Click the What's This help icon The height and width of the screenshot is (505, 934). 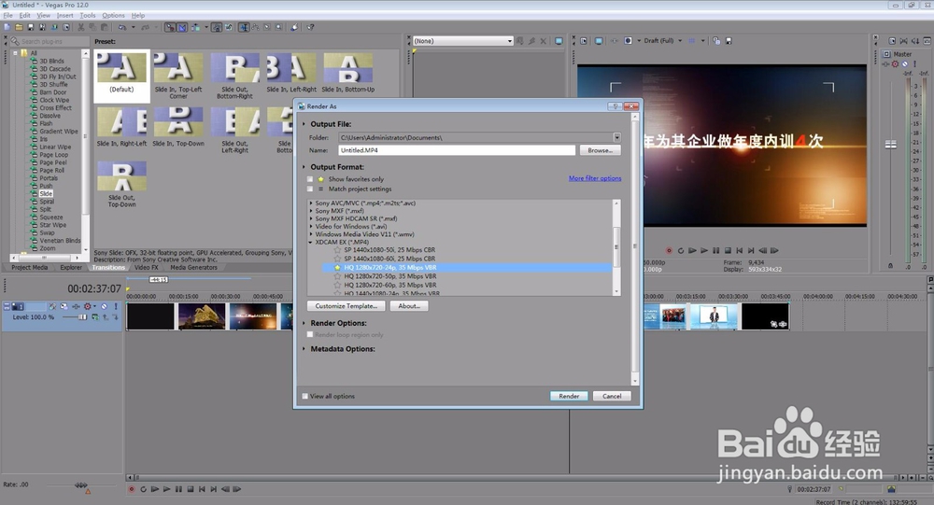(310, 27)
